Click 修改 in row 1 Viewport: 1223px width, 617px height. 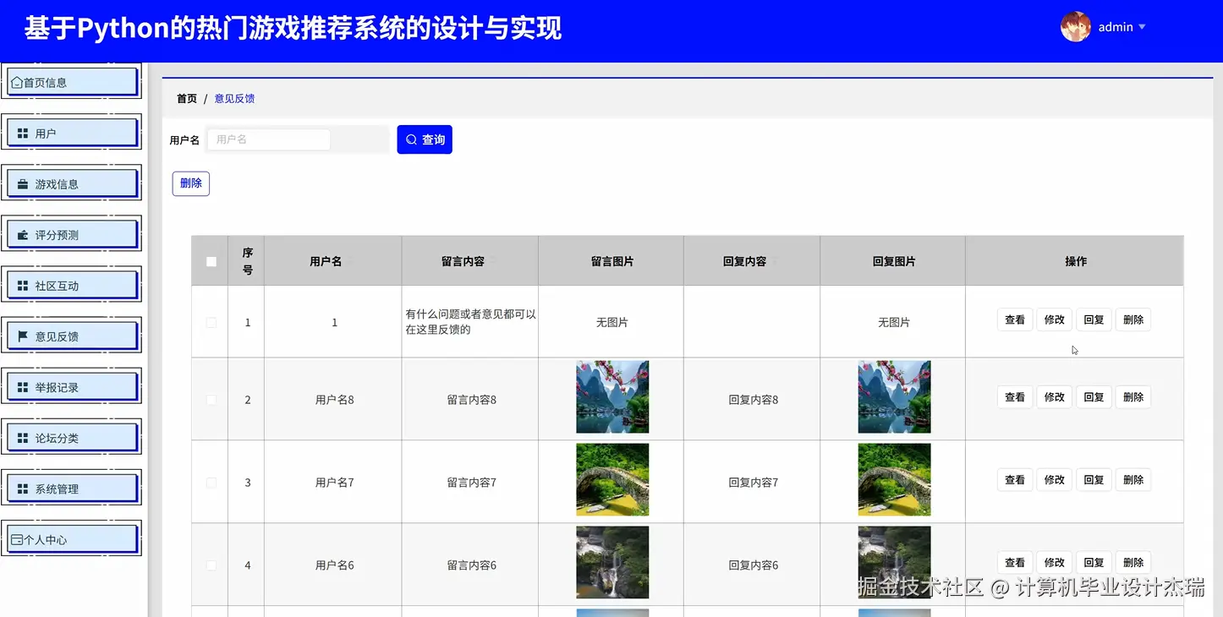(1054, 320)
